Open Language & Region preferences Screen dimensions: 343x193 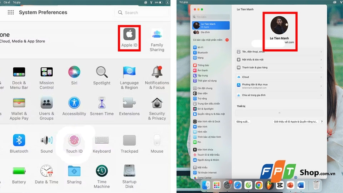pyautogui.click(x=129, y=78)
